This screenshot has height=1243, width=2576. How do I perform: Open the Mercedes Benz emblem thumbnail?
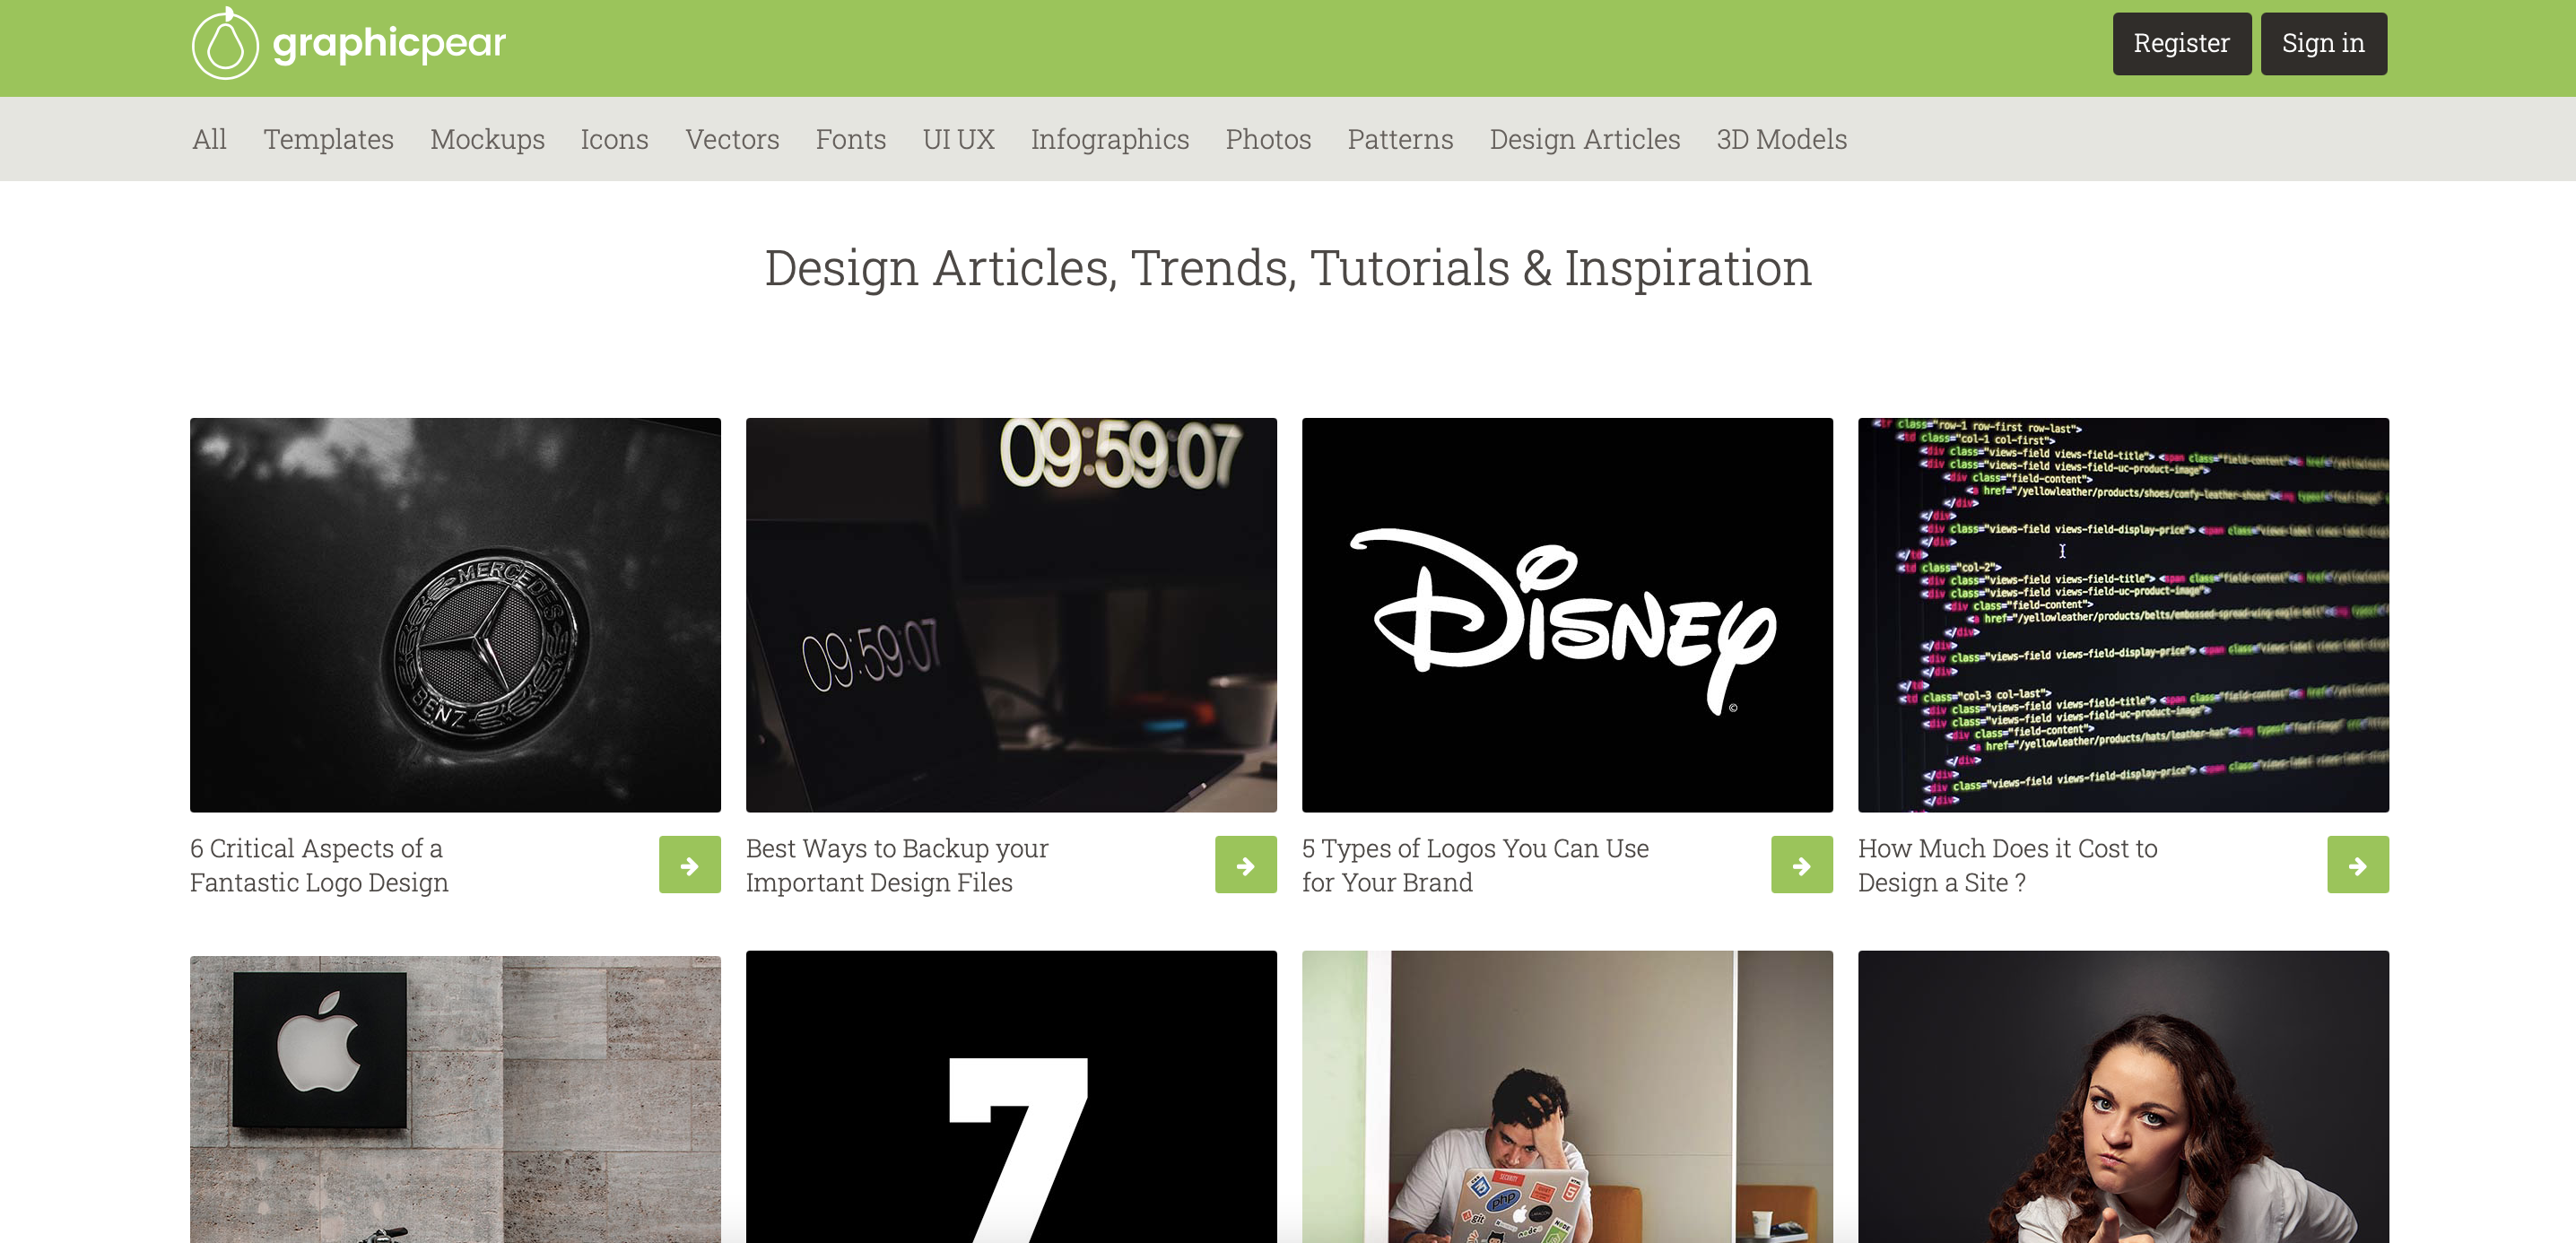click(455, 614)
